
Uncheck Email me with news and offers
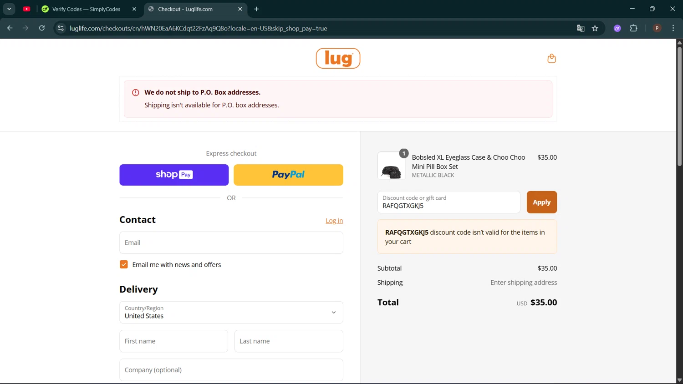click(124, 264)
